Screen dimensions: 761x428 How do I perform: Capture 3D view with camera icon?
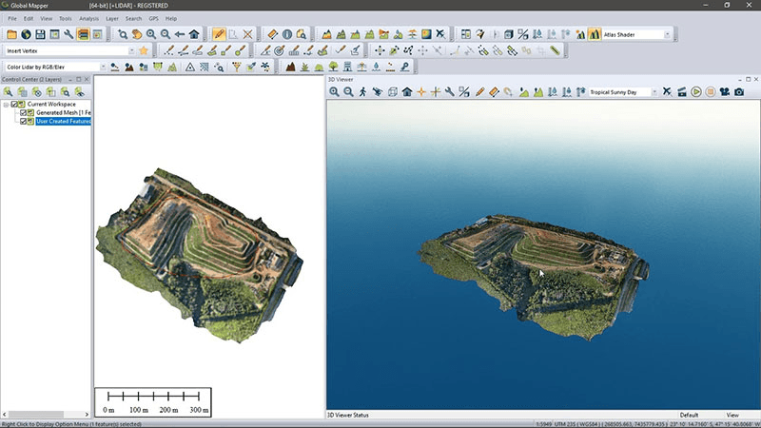[x=738, y=92]
